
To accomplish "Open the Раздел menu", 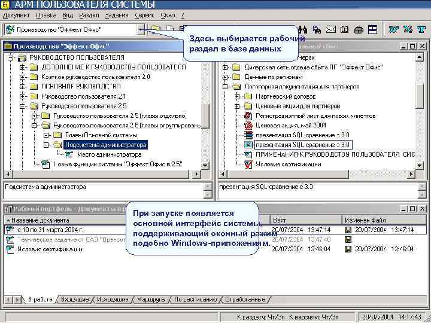I will (x=89, y=16).
